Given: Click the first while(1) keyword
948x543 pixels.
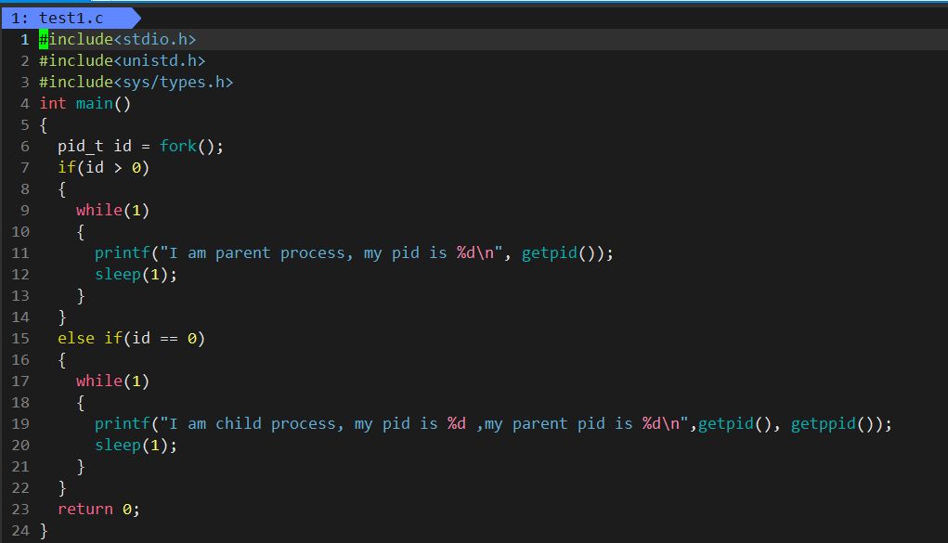Looking at the screenshot, I should tap(98, 211).
